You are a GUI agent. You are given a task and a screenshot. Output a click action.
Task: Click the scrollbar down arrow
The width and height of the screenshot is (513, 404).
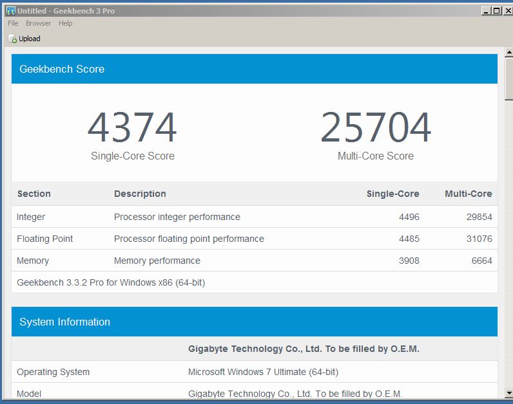(508, 393)
